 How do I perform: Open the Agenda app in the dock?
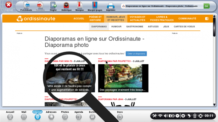pos(79,115)
